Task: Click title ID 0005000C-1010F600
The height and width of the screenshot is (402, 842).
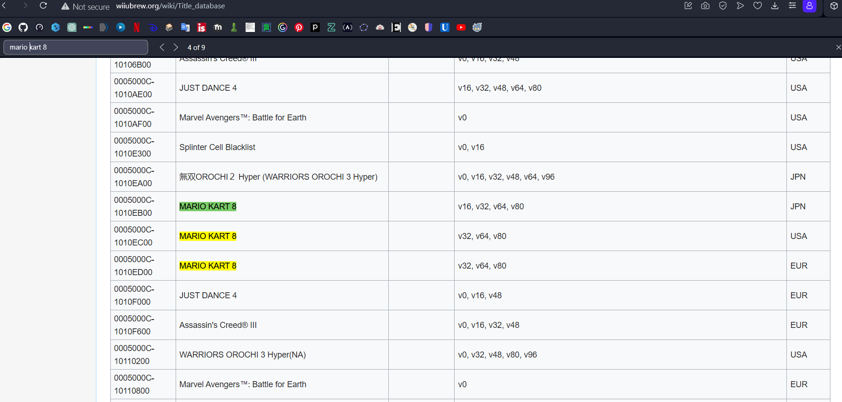Action: coord(134,325)
